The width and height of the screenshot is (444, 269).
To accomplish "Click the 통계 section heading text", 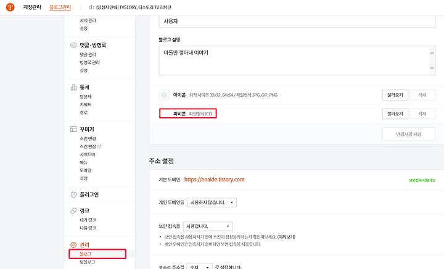I will [x=84, y=87].
